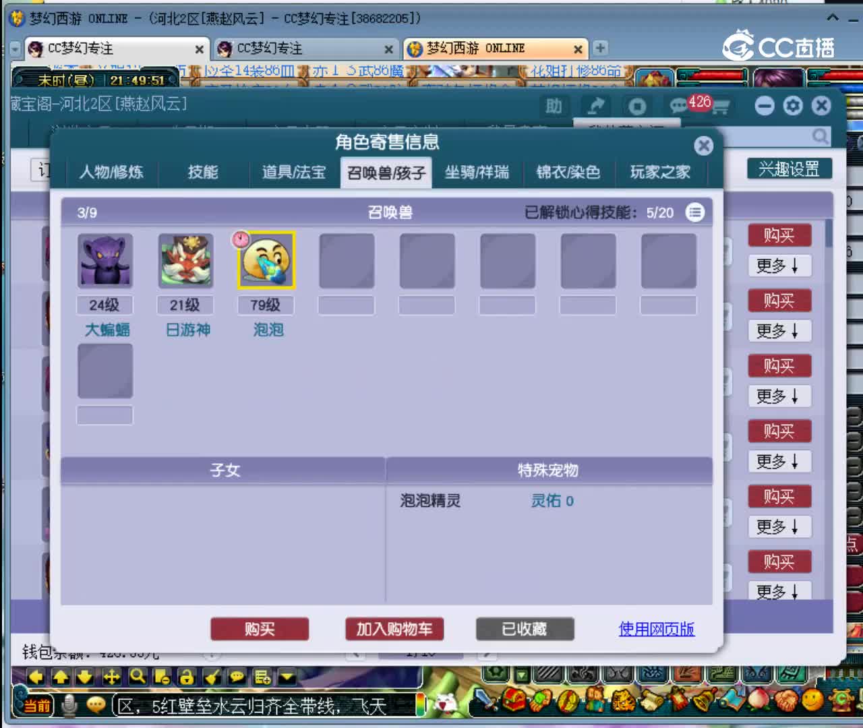Click the 泡泡精灵 special pet entry
This screenshot has width=863, height=728.
430,501
